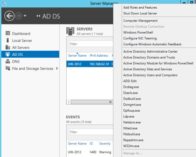Run Gpfixup.exe from menu
This screenshot has width=196, height=157.
132,111
